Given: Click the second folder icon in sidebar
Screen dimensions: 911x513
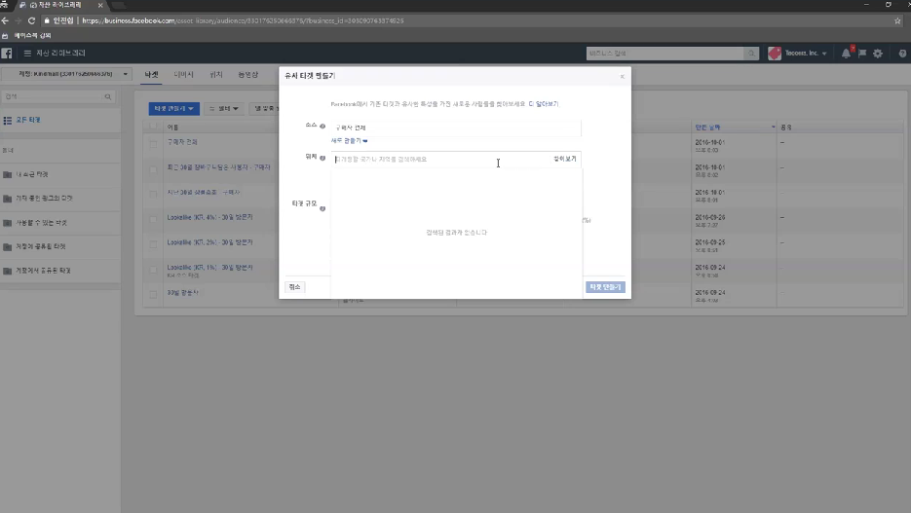Looking at the screenshot, I should 8,199.
